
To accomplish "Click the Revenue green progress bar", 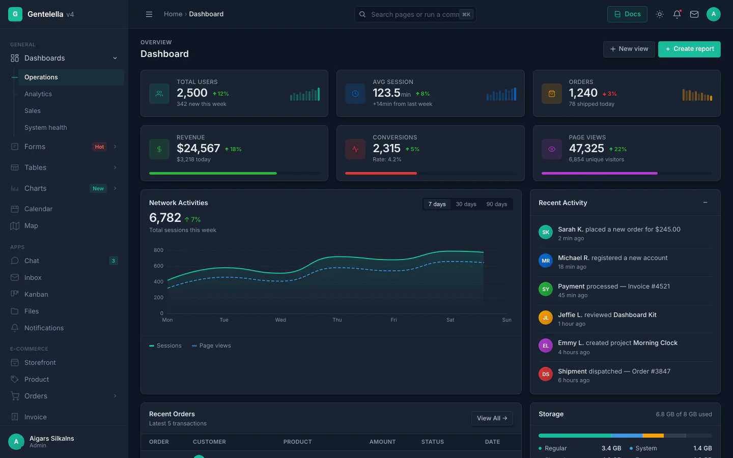I will tap(213, 174).
